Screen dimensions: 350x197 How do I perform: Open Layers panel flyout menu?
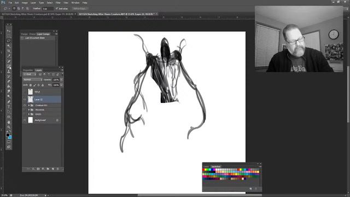pos(62,70)
